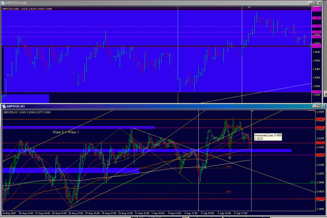Click the '24 Aug 2007' date label

point(9,213)
